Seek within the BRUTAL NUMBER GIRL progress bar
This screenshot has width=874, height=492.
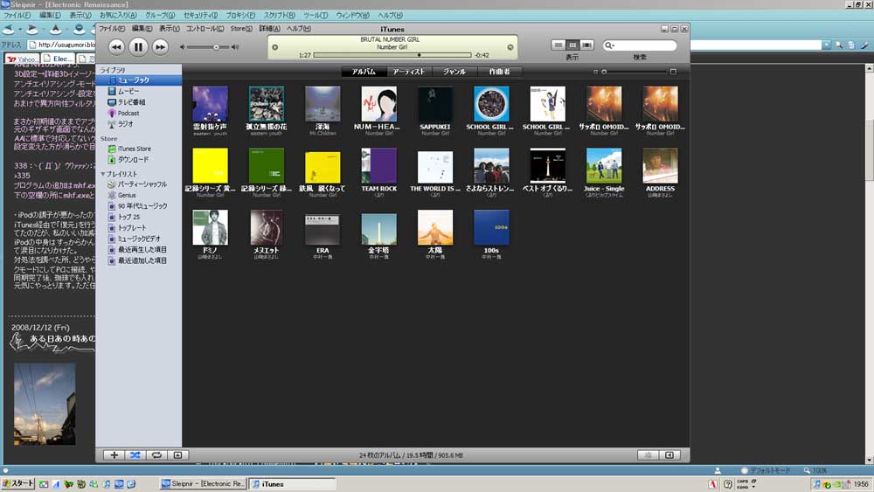pyautogui.click(x=392, y=55)
